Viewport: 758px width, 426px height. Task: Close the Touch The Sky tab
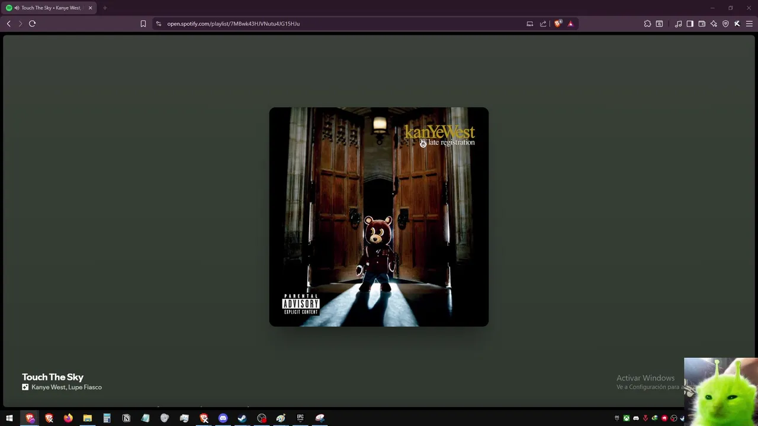pyautogui.click(x=90, y=8)
